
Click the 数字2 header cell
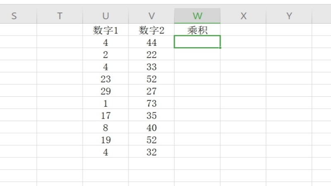(151, 30)
